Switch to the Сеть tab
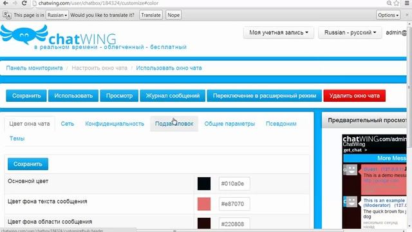Image resolution: width=412 pixels, height=232 pixels. [x=67, y=124]
